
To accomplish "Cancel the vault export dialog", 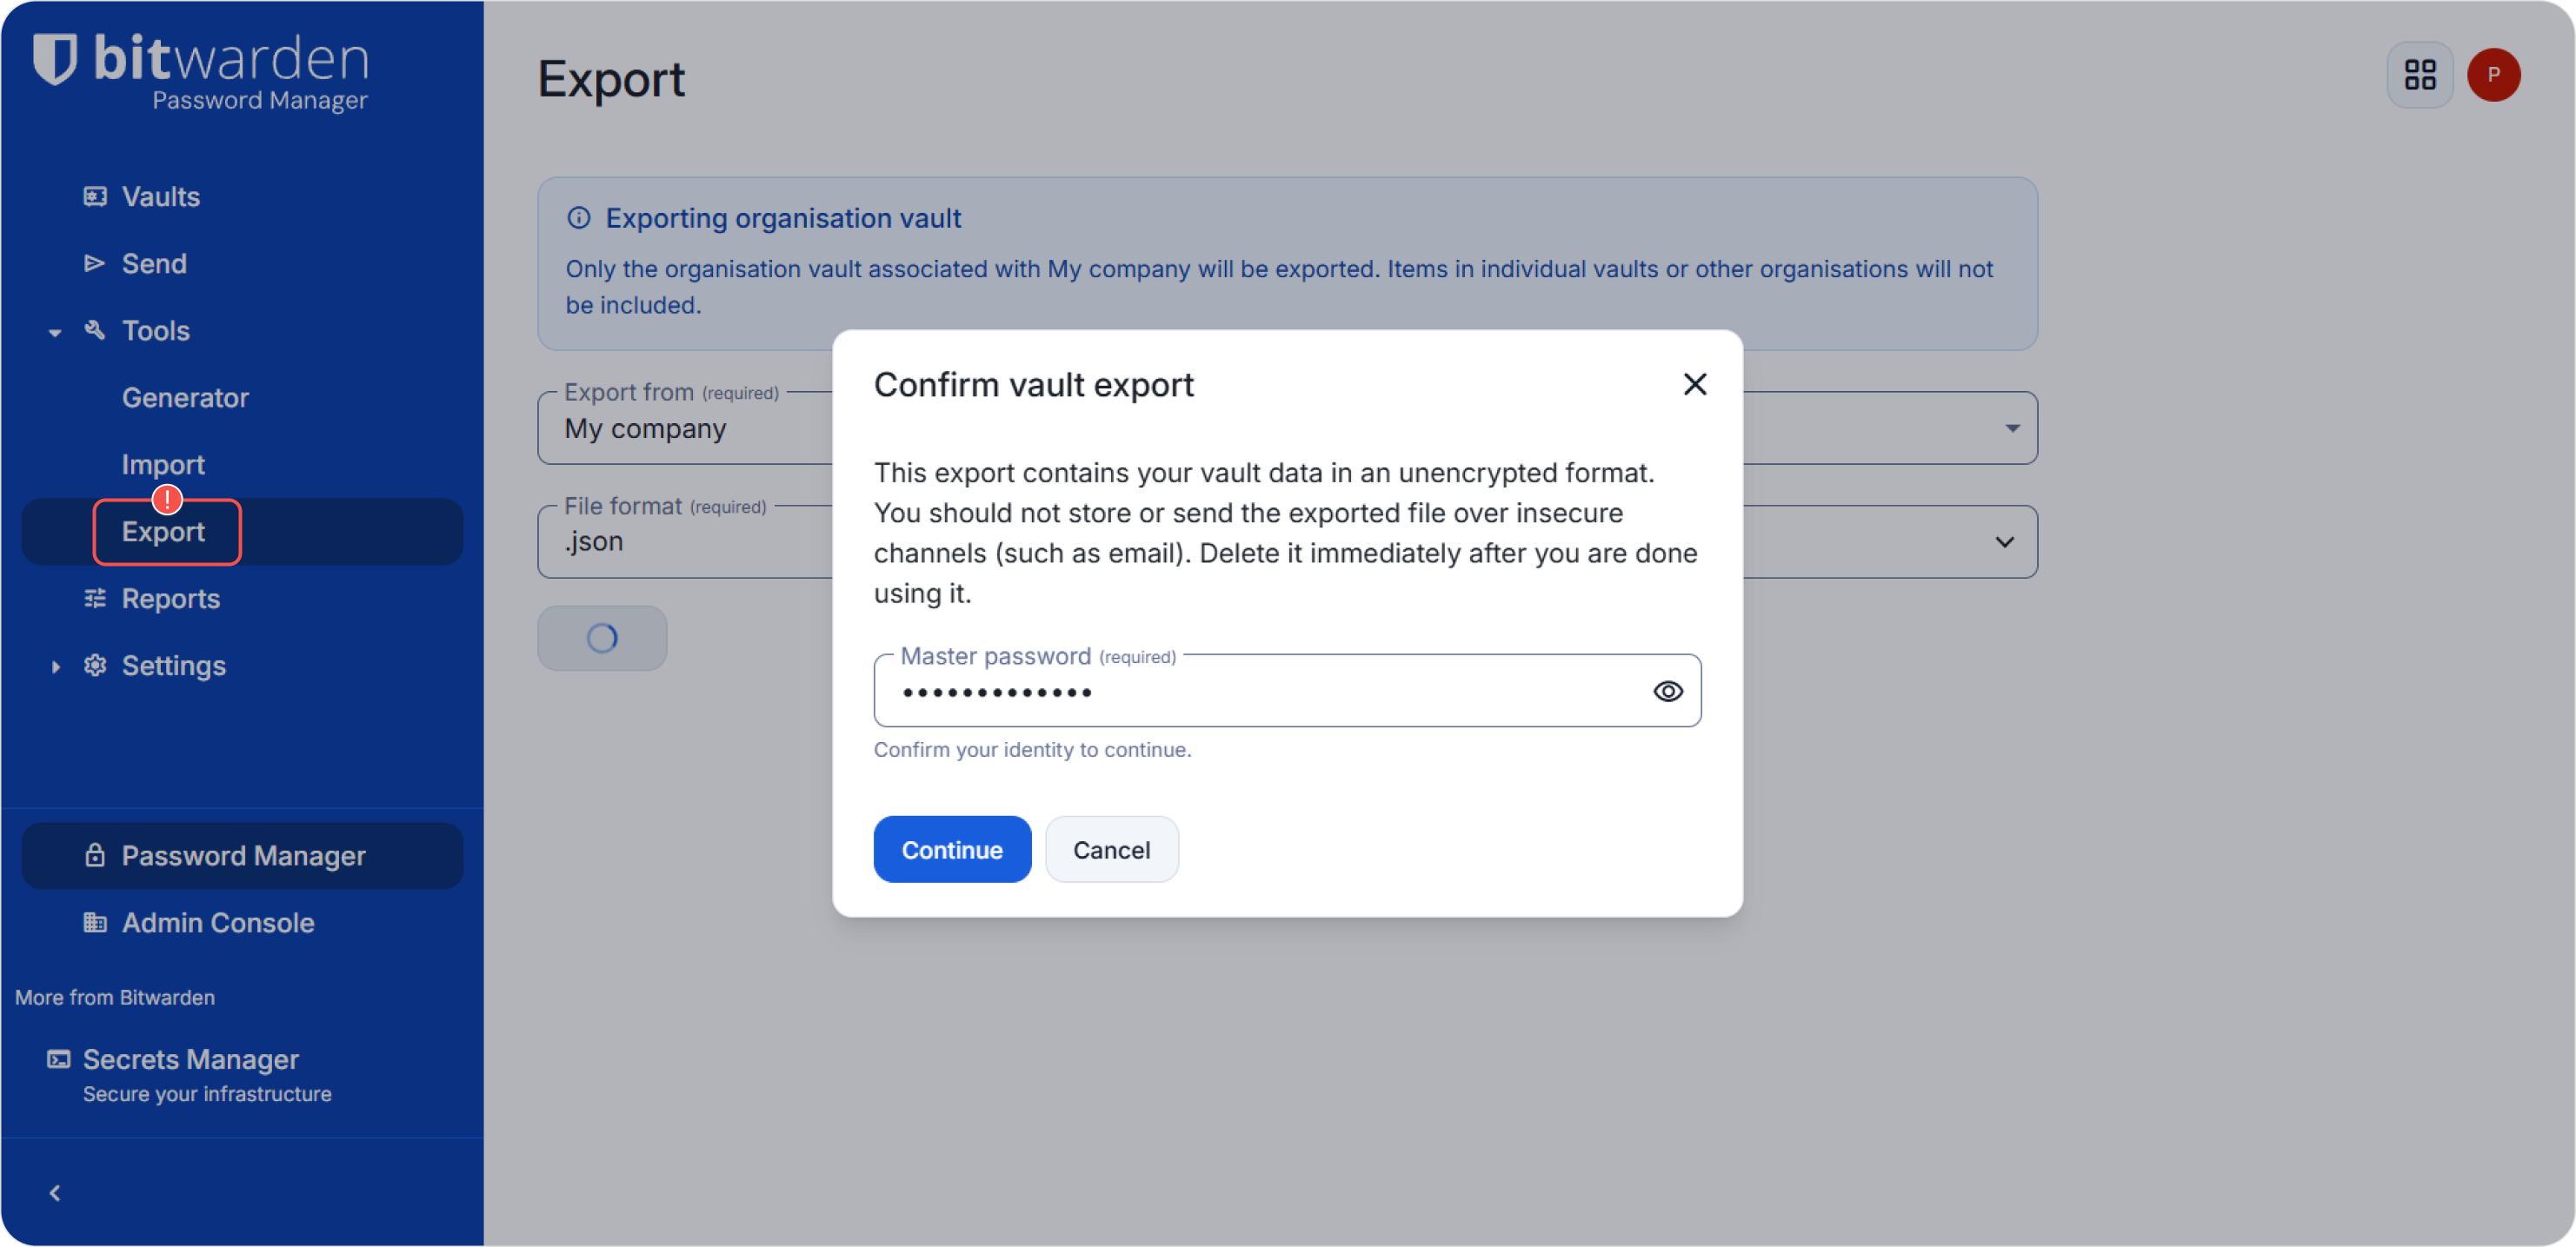I will tap(1111, 848).
